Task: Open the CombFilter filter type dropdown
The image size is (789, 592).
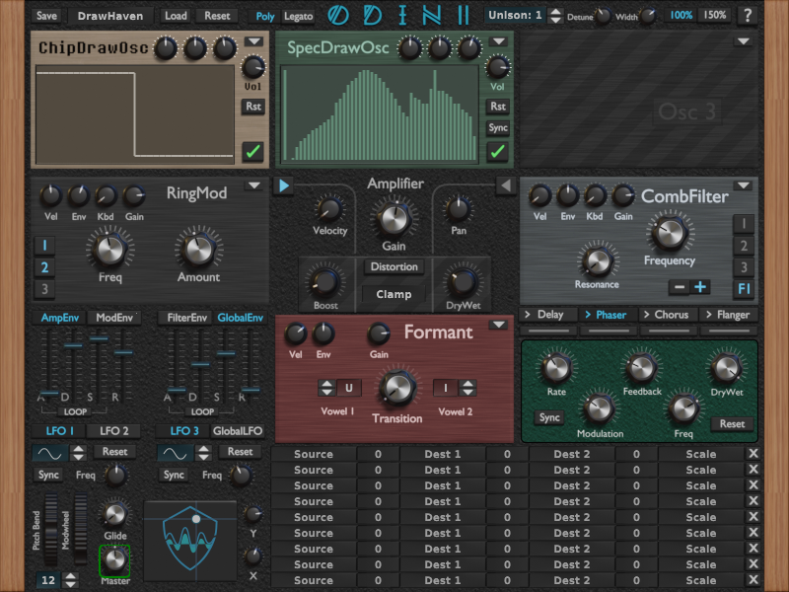Action: (744, 185)
